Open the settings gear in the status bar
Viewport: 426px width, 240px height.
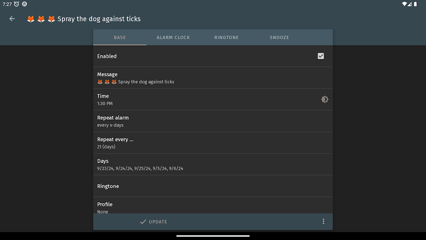24,4
